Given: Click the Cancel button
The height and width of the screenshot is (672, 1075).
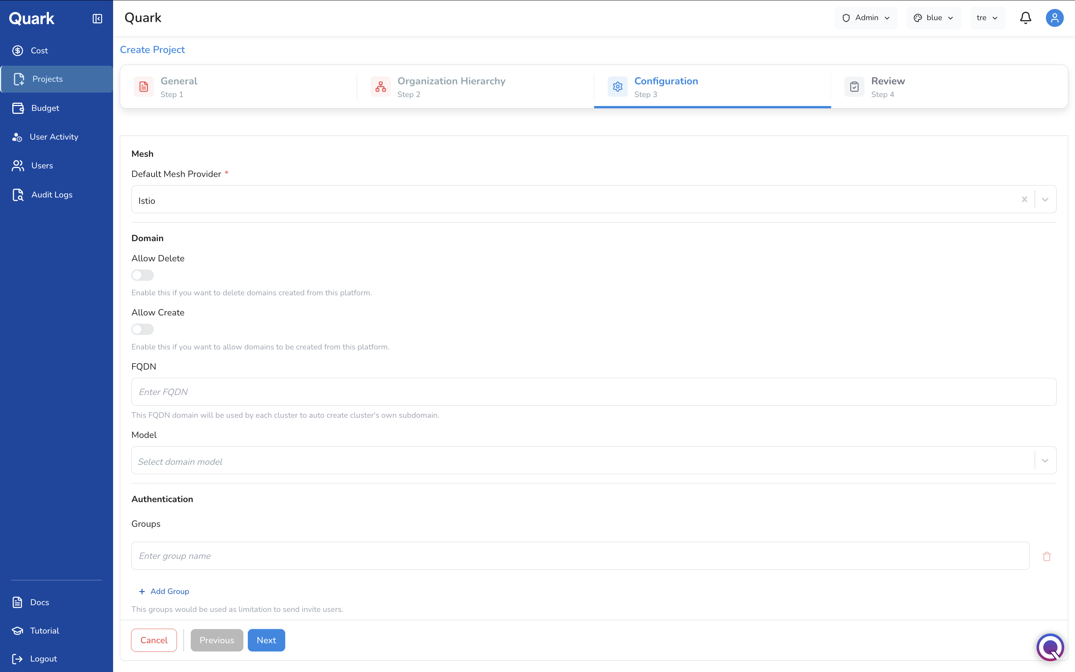Looking at the screenshot, I should tap(154, 640).
